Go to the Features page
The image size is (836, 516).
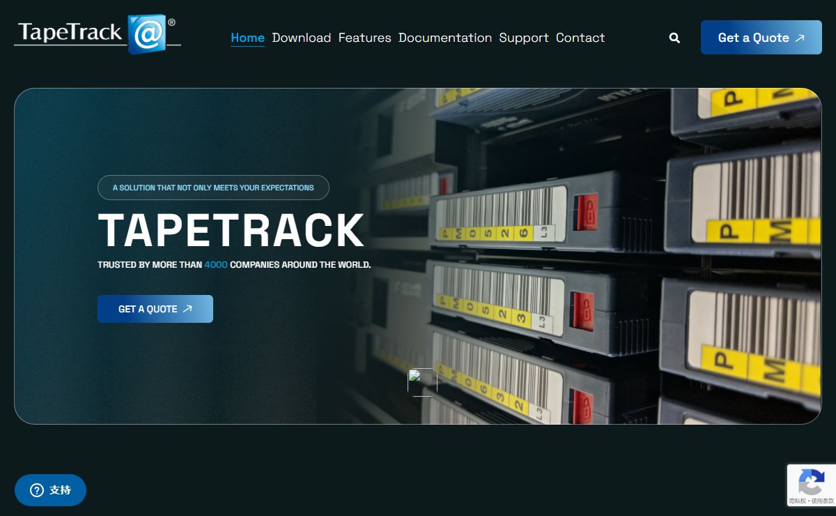pyautogui.click(x=365, y=38)
